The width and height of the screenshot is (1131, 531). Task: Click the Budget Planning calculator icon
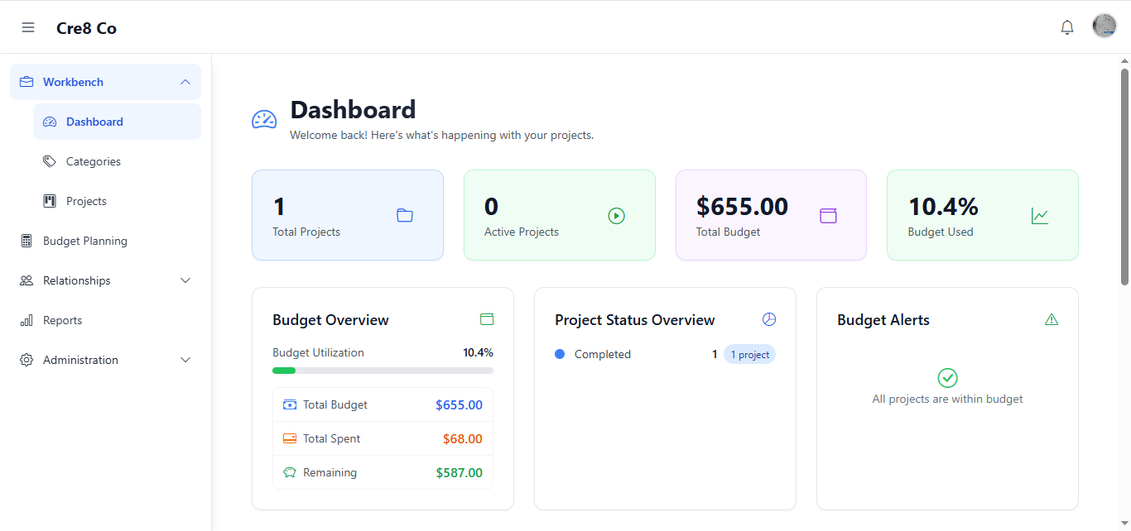[26, 241]
